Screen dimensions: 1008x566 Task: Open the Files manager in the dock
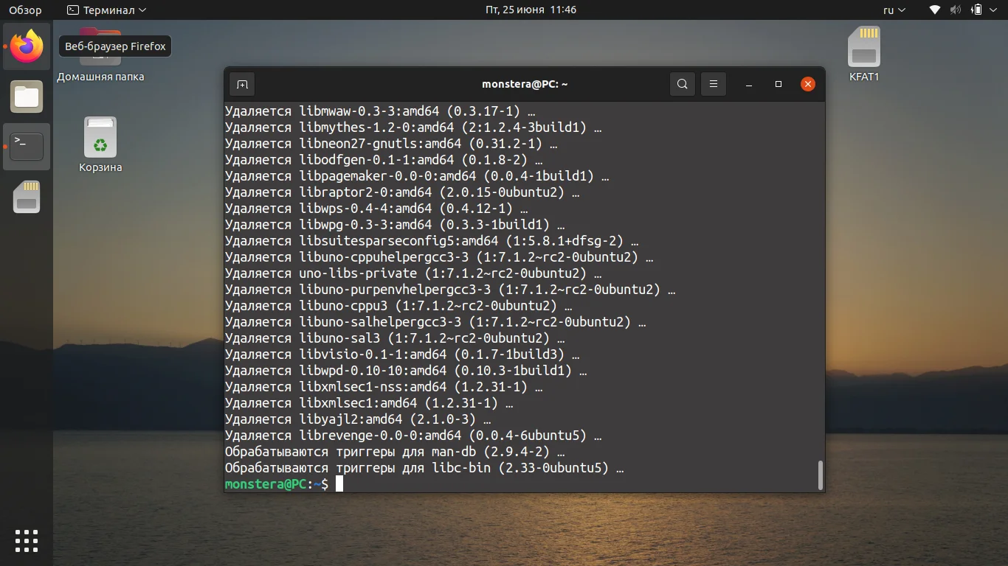[27, 97]
